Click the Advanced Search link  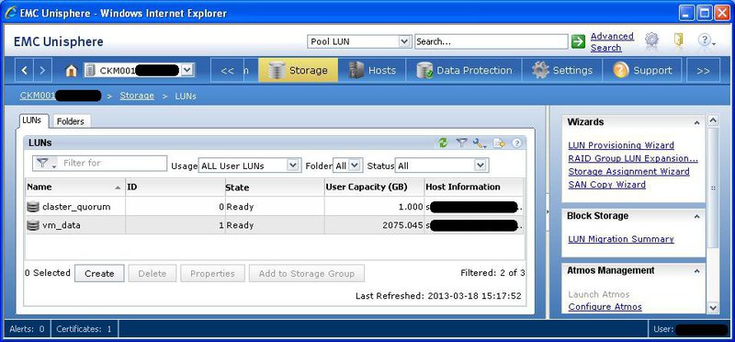612,41
